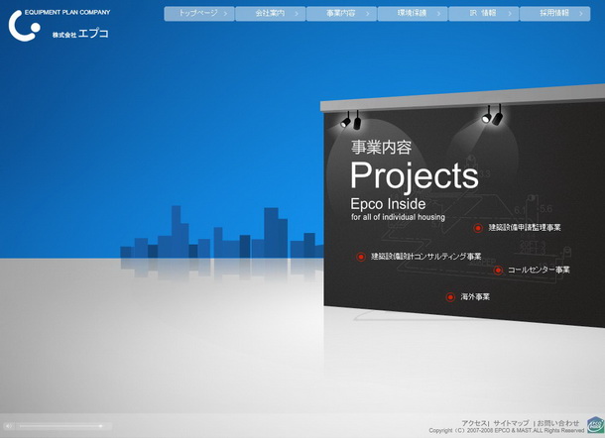Open the 海外事業 project link
Screen dimensions: 605x438
[x=475, y=296]
